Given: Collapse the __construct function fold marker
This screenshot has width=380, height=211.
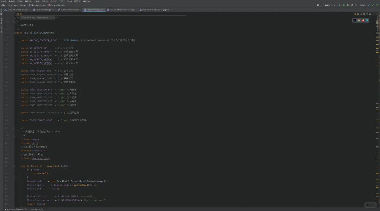Looking at the screenshot, I should pyautogui.click(x=14, y=166).
